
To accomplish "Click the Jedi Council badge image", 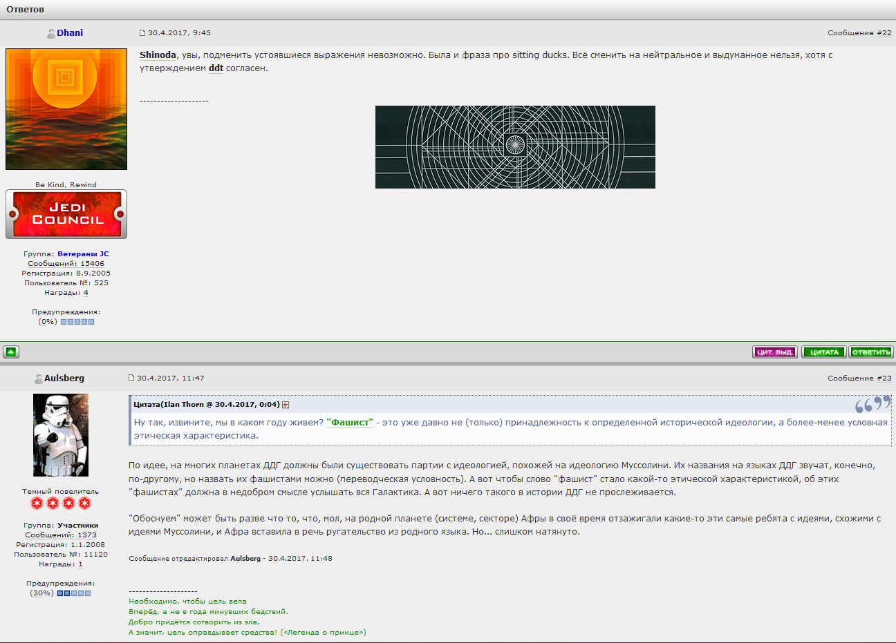I will (x=66, y=214).
